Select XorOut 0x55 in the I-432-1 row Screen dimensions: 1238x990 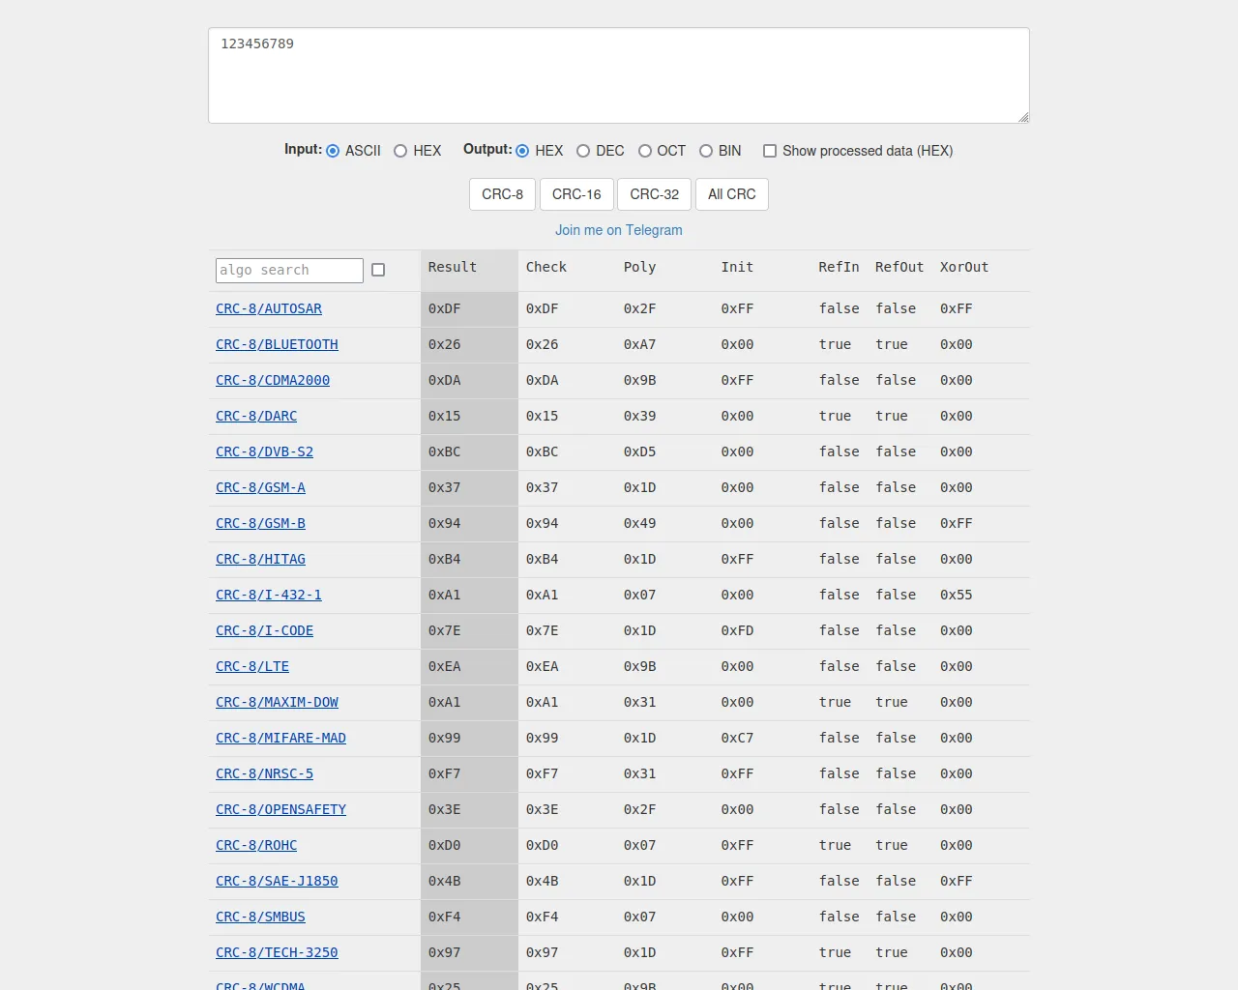(957, 595)
